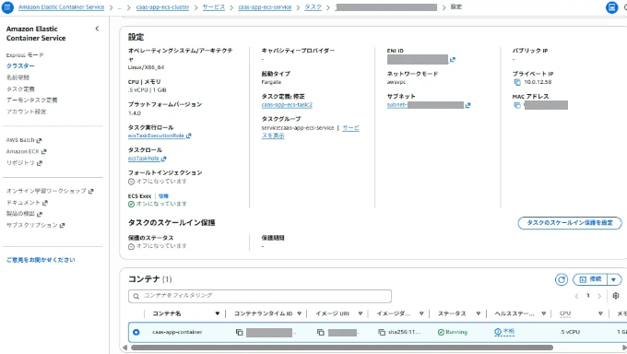Refresh the containers list

coord(561,279)
